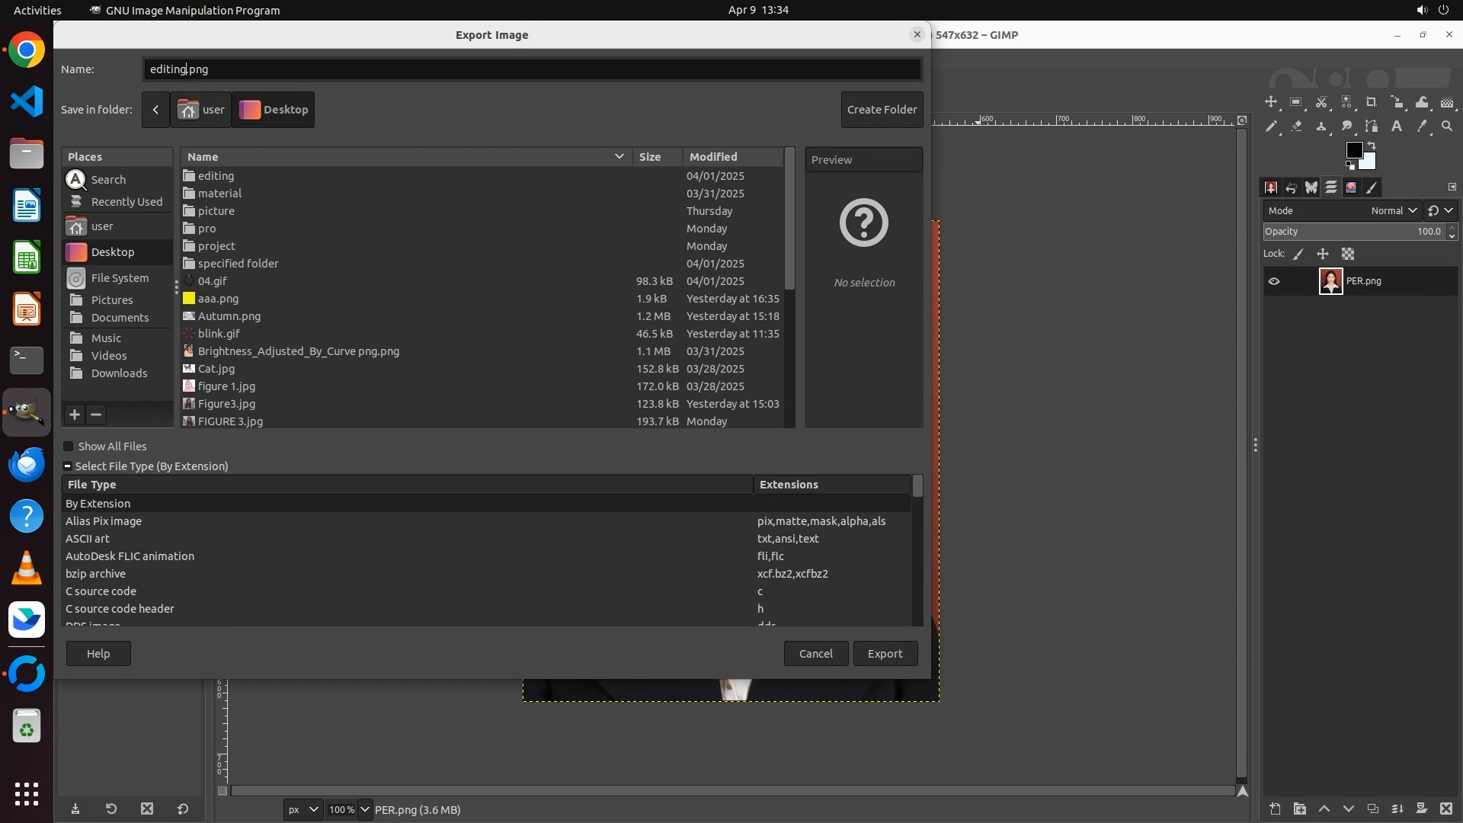The height and width of the screenshot is (823, 1463).
Task: Toggle PER.png layer visibility eye
Action: coord(1274,281)
